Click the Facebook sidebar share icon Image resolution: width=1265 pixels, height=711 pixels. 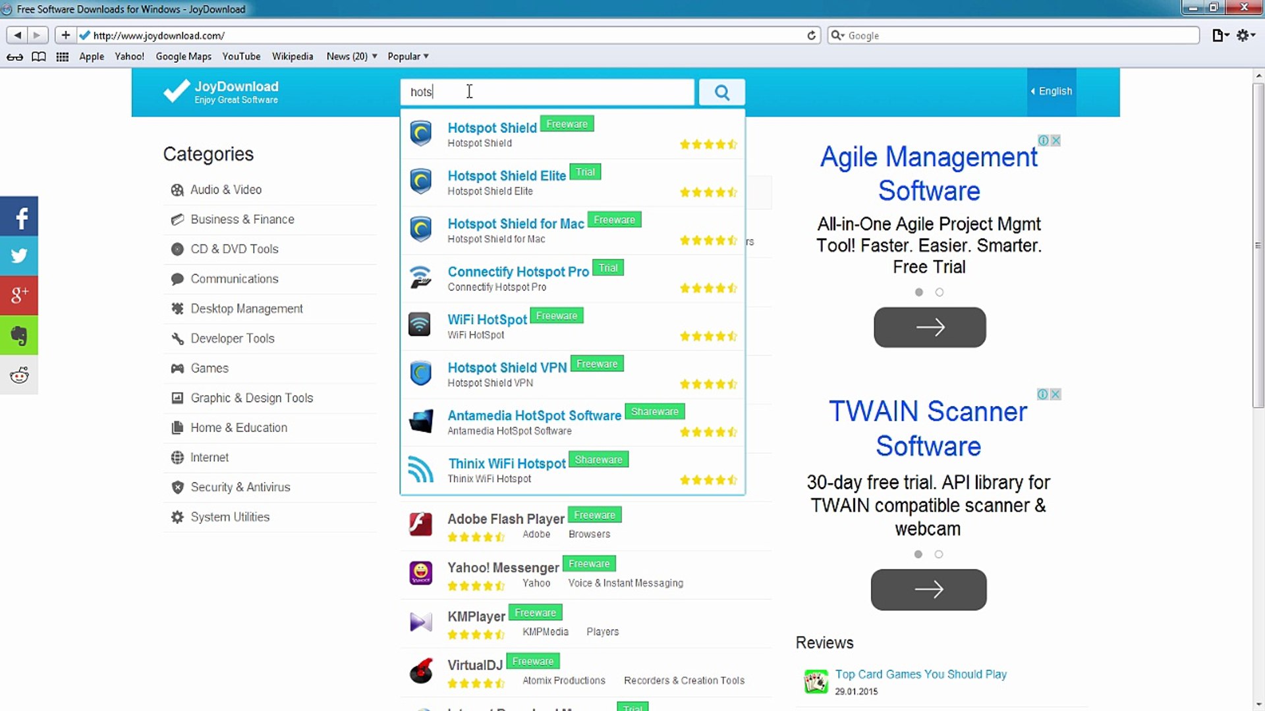[19, 216]
